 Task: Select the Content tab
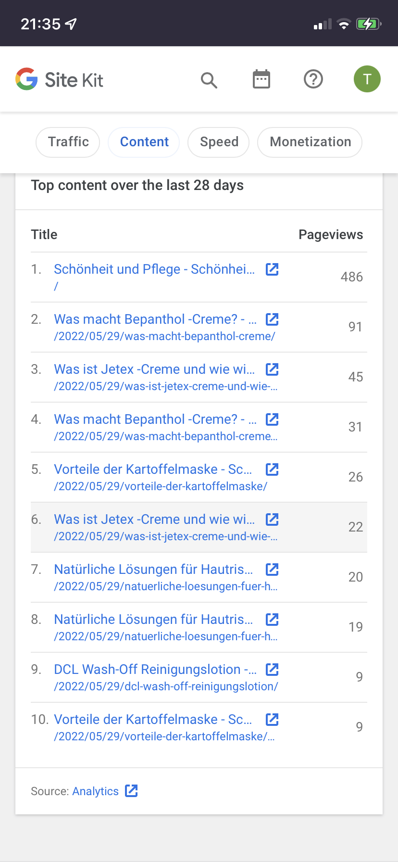coord(144,142)
